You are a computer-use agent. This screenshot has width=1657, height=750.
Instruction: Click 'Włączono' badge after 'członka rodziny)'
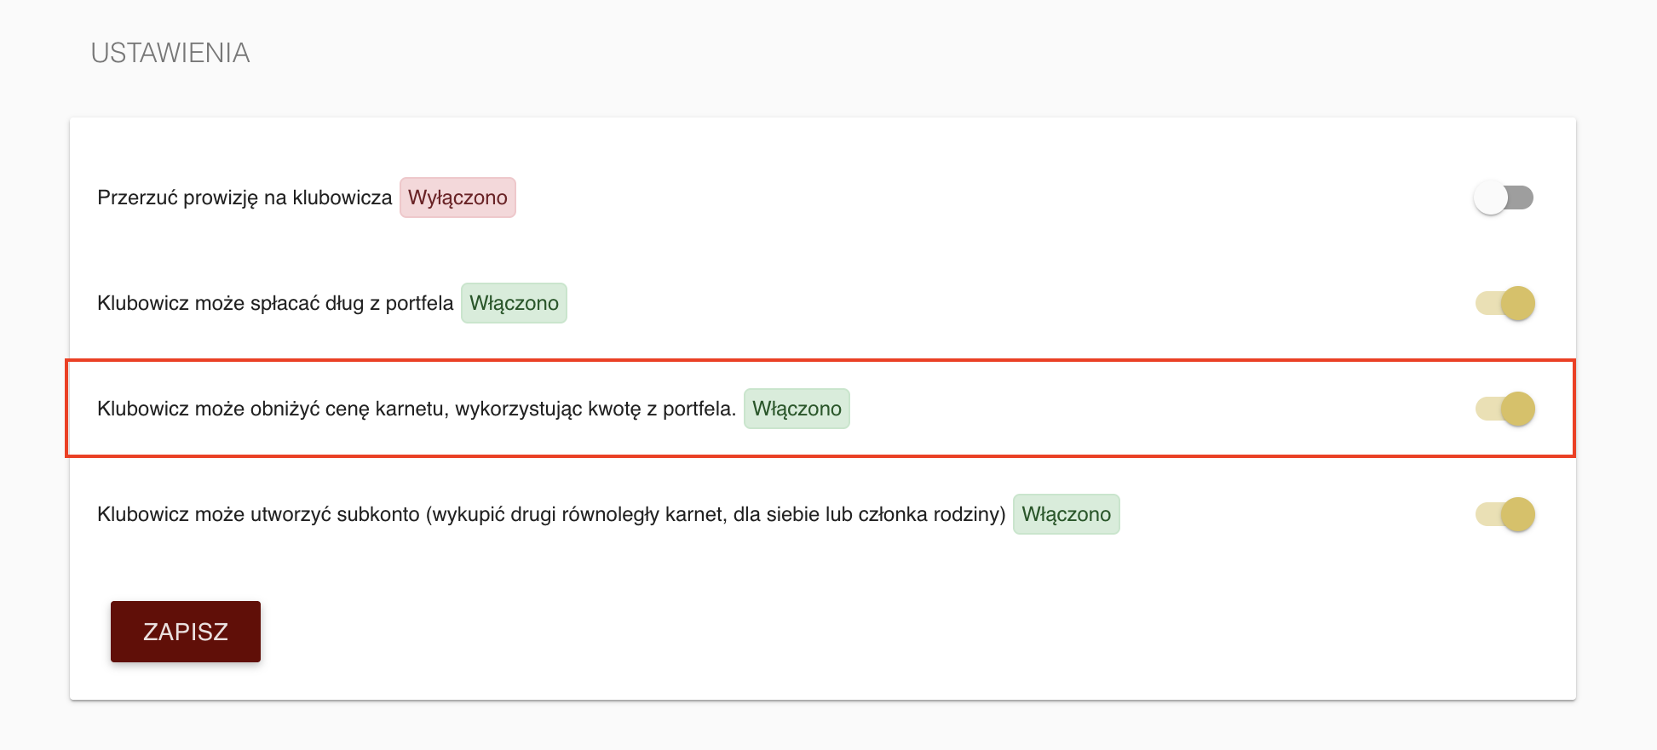[x=1066, y=514]
